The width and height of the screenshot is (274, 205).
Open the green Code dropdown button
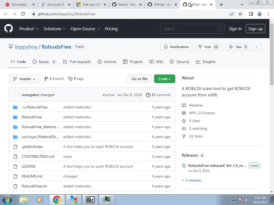coord(165,79)
